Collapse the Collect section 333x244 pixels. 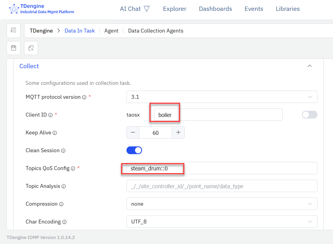point(309,66)
